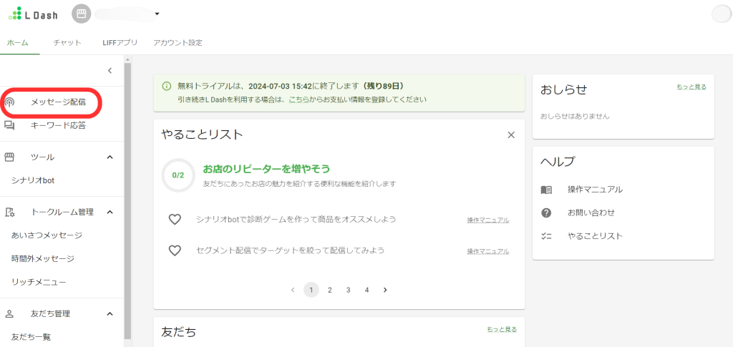This screenshot has height=347, width=733.
Task: Collapse the ツール section
Action: (110, 157)
